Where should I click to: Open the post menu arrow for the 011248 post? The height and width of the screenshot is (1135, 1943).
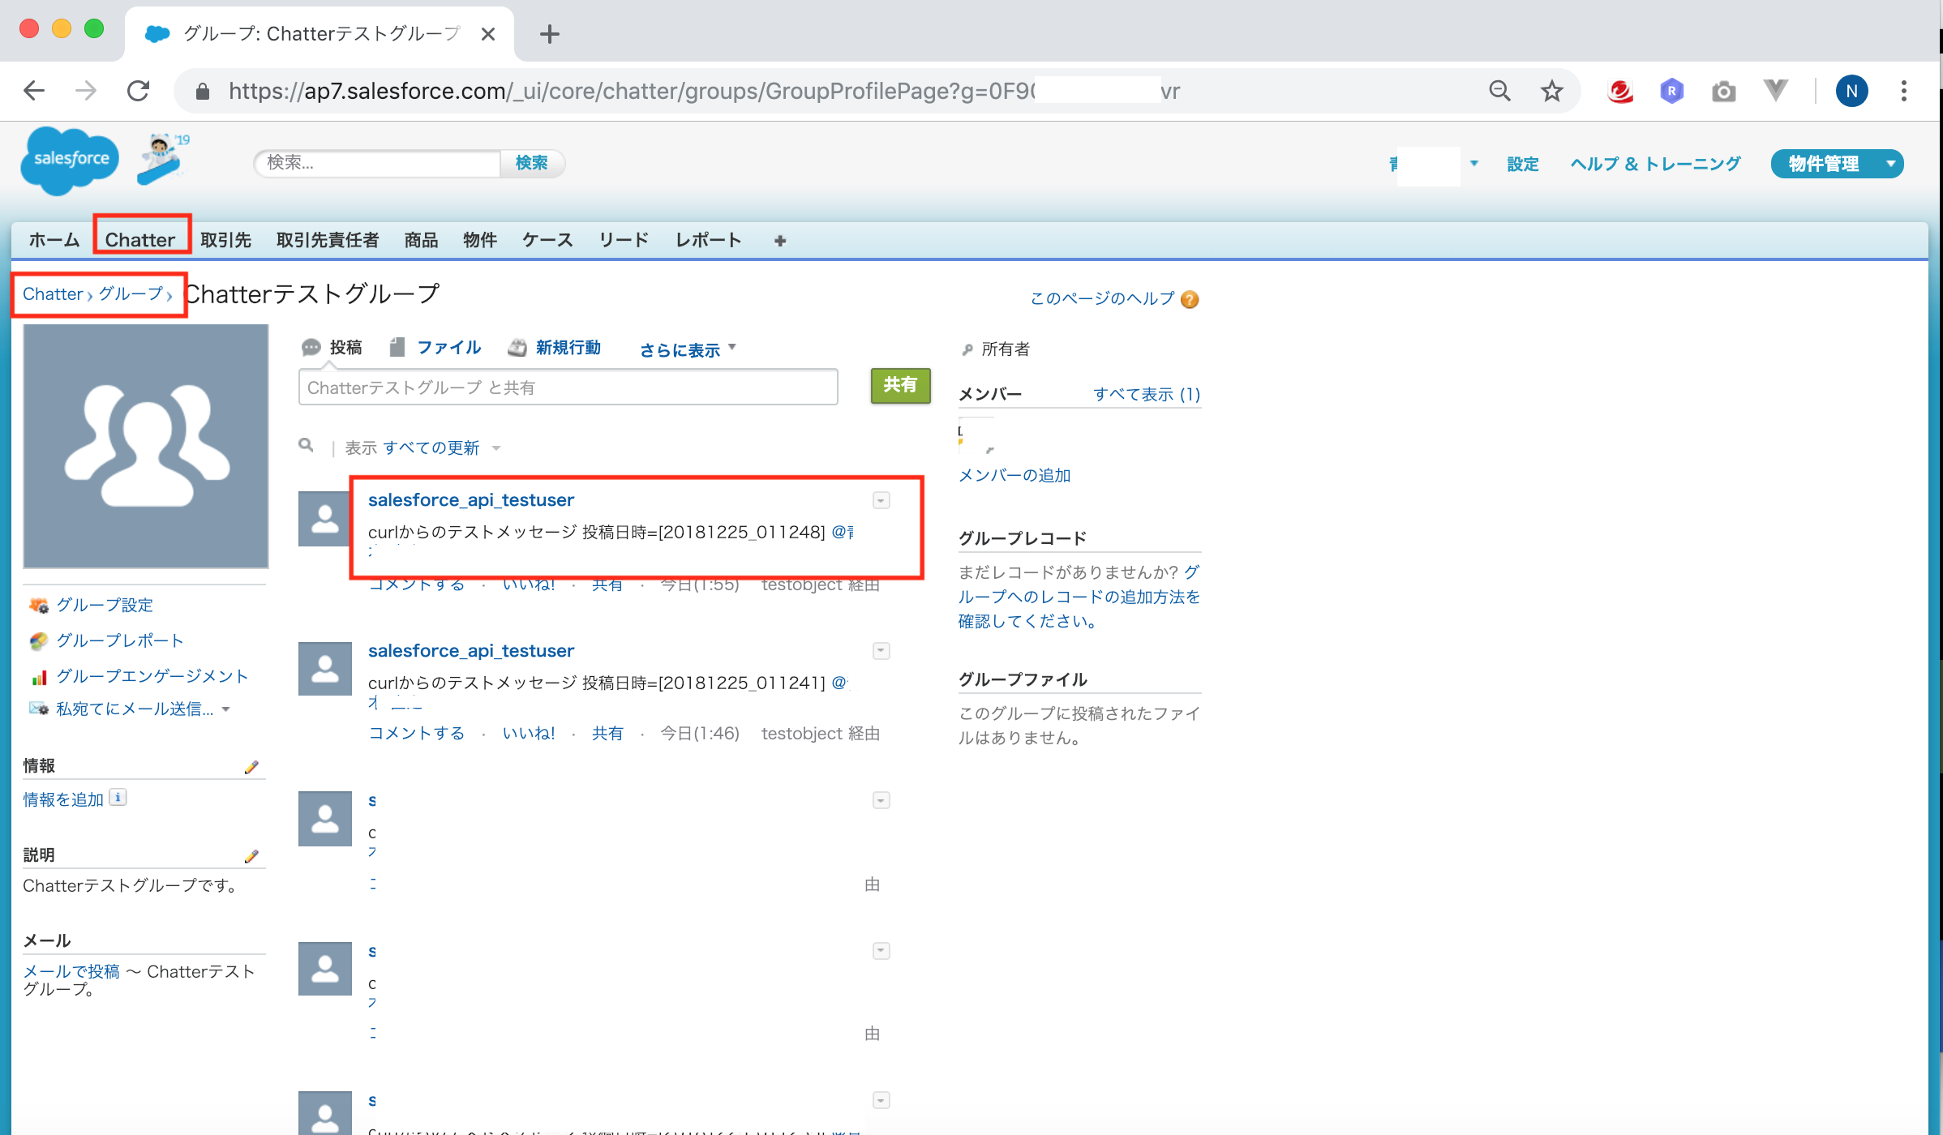tap(881, 500)
